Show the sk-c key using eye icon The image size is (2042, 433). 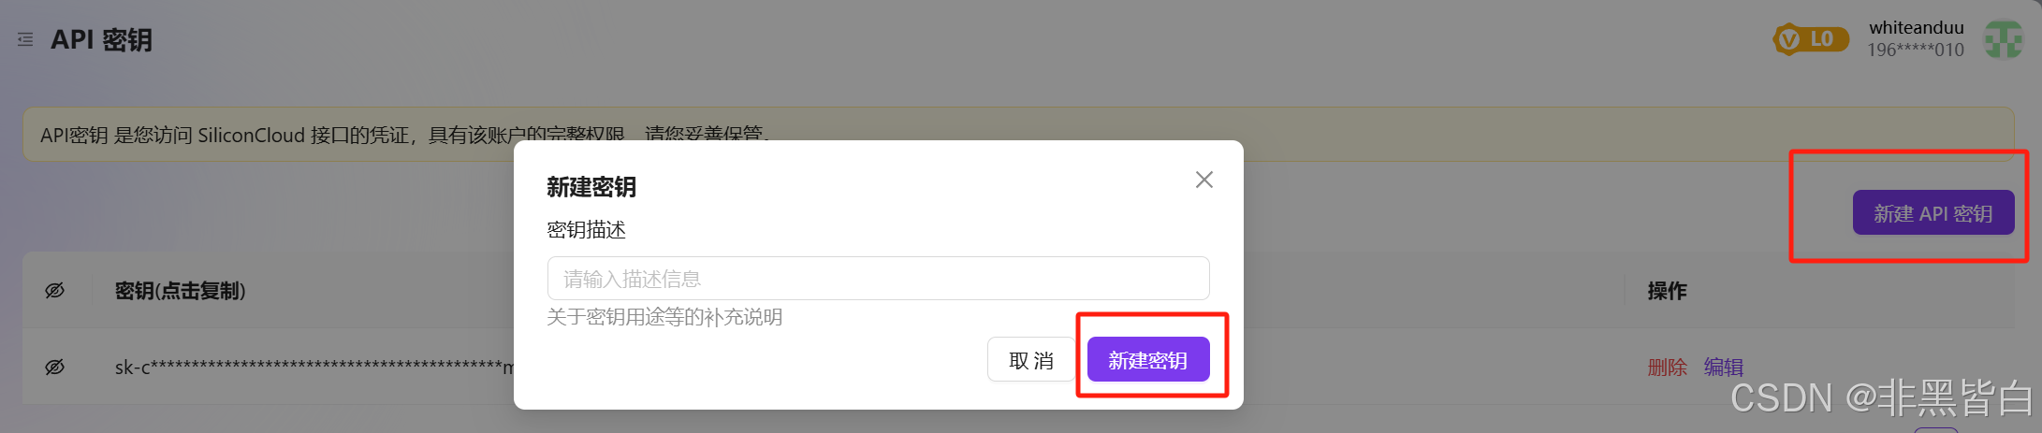pyautogui.click(x=55, y=367)
